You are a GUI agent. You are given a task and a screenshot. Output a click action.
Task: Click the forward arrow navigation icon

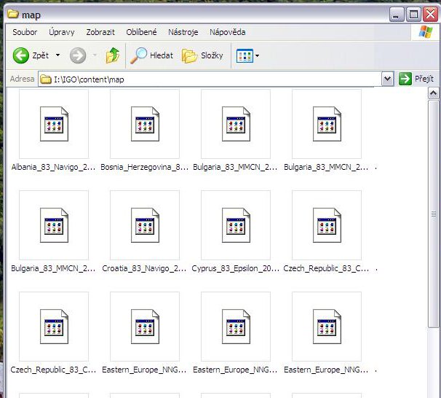[78, 55]
